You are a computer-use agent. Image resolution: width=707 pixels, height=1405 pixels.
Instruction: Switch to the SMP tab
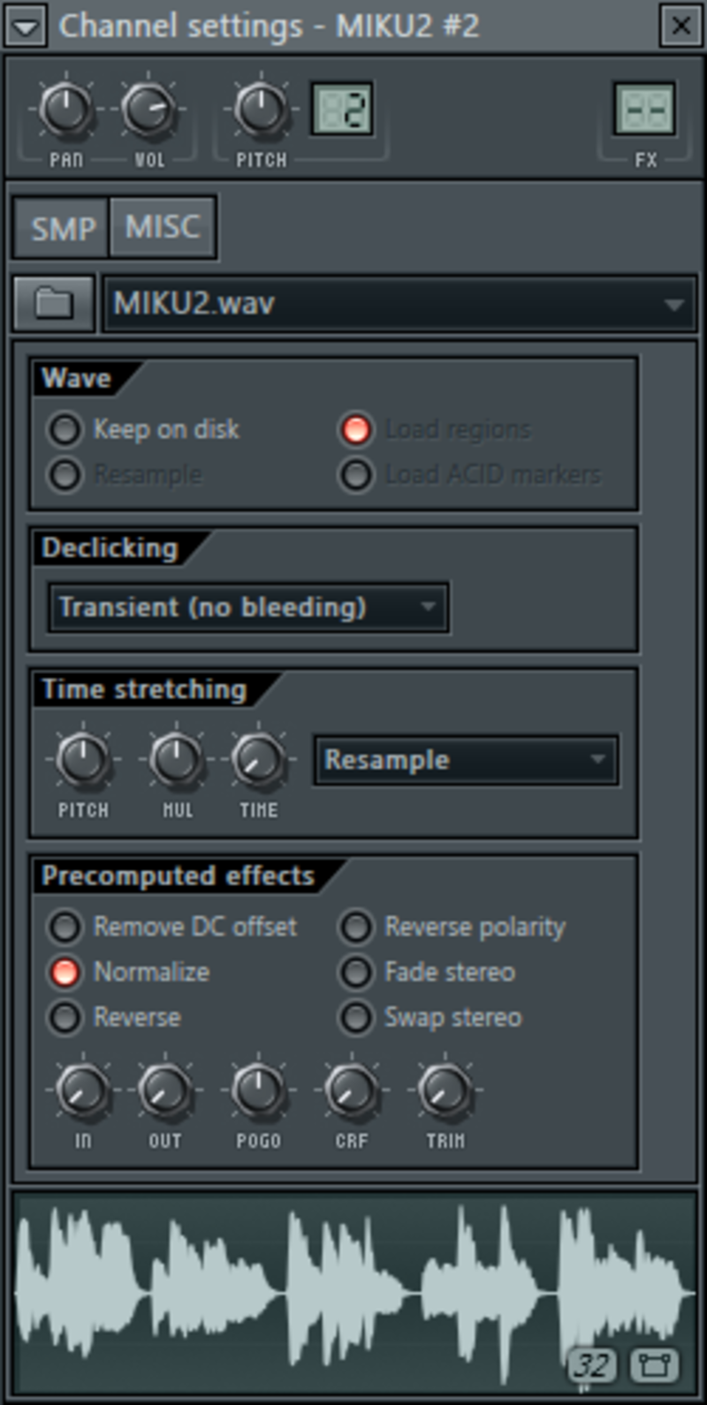tap(63, 228)
